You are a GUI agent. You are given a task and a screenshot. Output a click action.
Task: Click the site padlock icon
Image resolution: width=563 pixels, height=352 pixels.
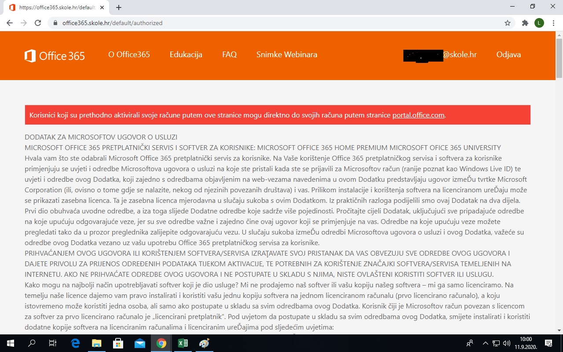(x=55, y=23)
